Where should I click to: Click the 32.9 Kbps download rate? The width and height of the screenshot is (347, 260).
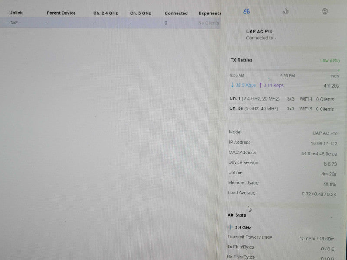(x=243, y=85)
